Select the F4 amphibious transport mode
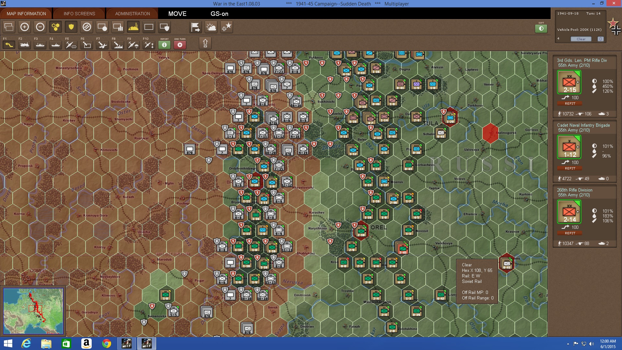622x350 pixels. tap(56, 45)
